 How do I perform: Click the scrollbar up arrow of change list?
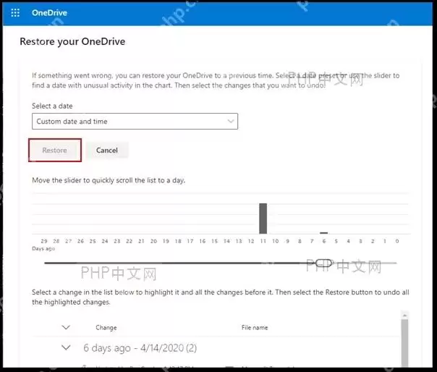coord(404,316)
